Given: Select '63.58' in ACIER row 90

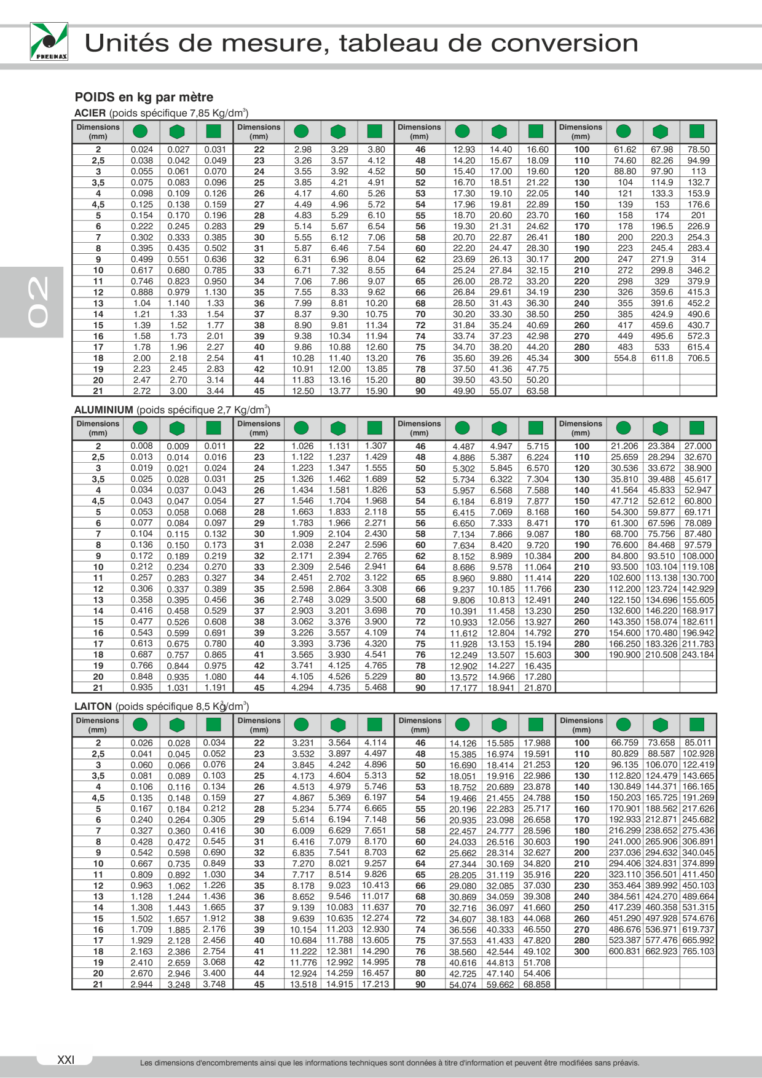Looking at the screenshot, I should (x=537, y=391).
